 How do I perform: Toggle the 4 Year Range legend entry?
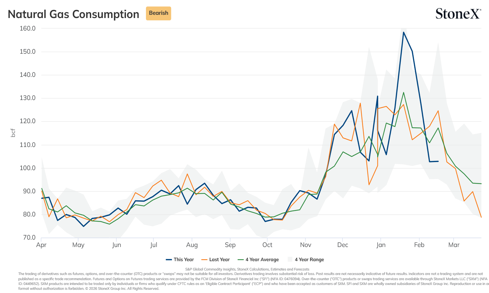pyautogui.click(x=306, y=260)
